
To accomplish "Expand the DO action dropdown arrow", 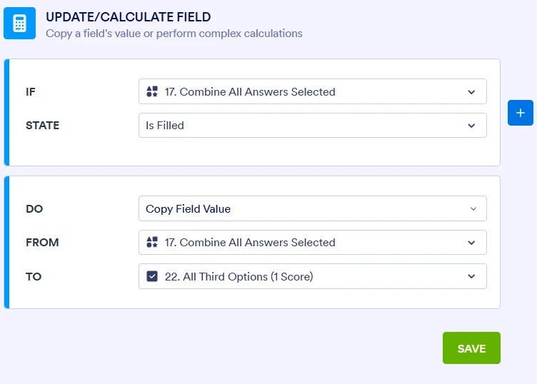I will tap(472, 209).
